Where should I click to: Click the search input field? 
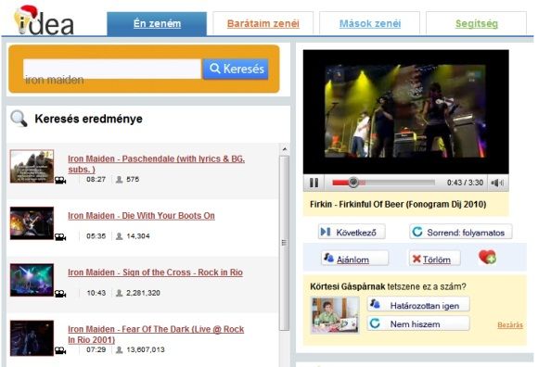click(x=112, y=69)
